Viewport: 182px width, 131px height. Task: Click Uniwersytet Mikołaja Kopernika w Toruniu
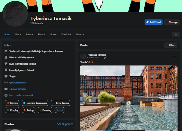(41, 51)
